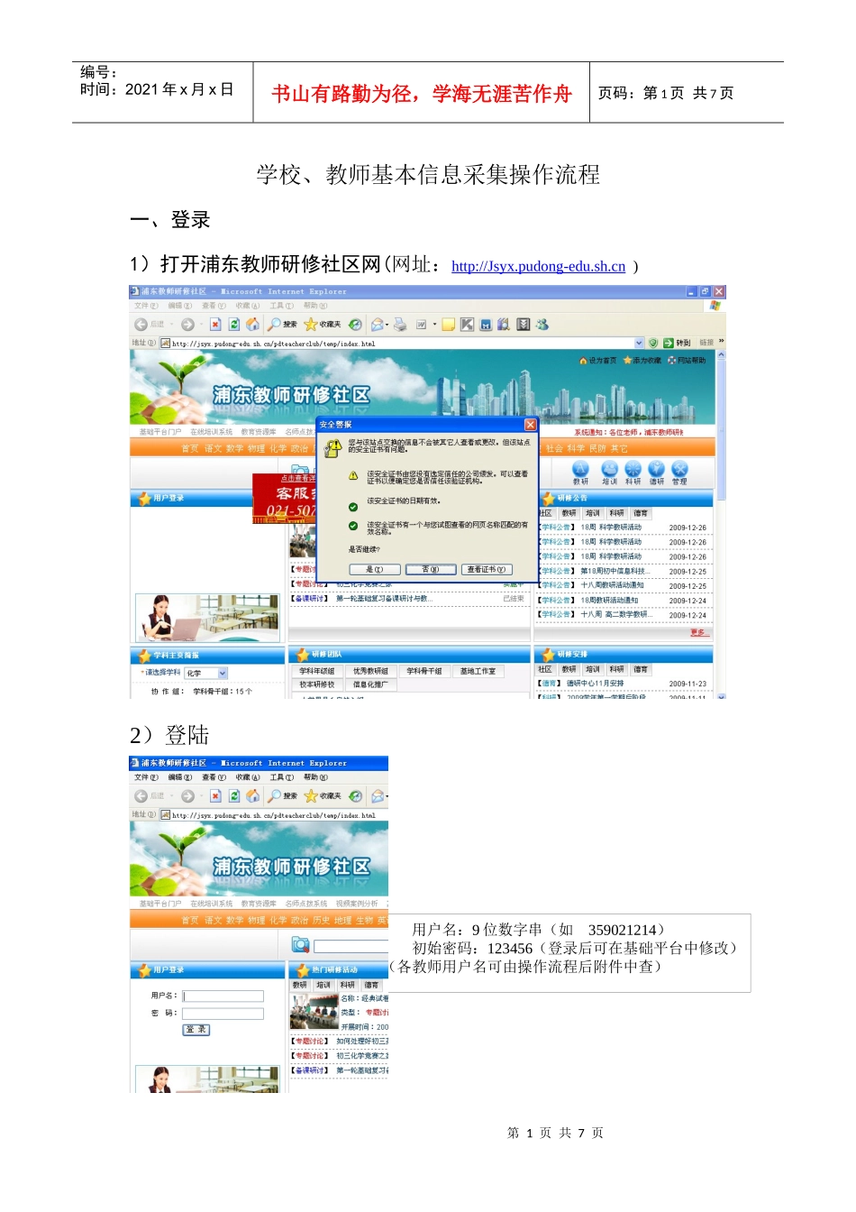This screenshot has width=856, height=1212.
Task: Click Stop icon in step 2 browser toolbar
Action: click(x=215, y=796)
